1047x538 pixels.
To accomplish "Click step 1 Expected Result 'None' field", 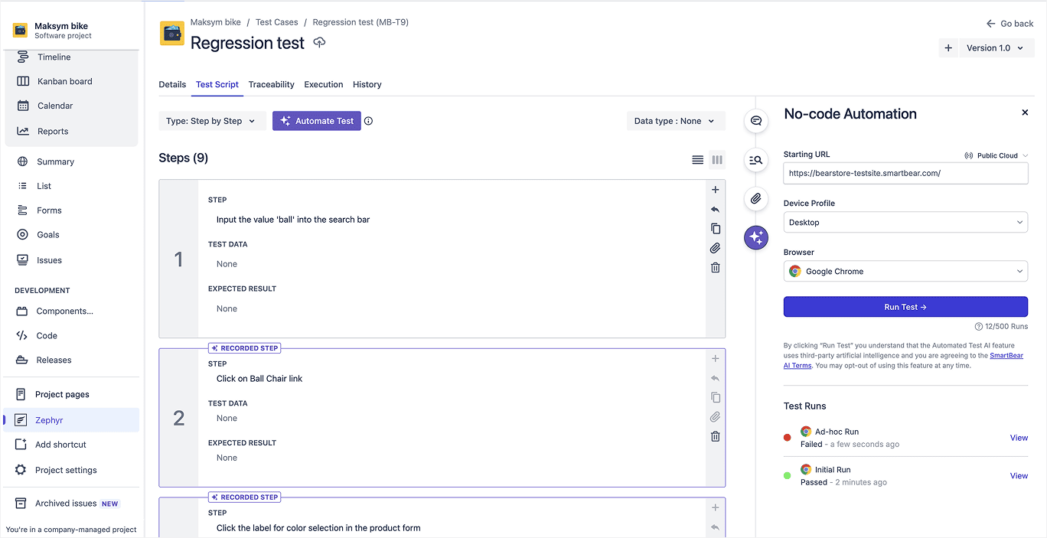I will 227,308.
